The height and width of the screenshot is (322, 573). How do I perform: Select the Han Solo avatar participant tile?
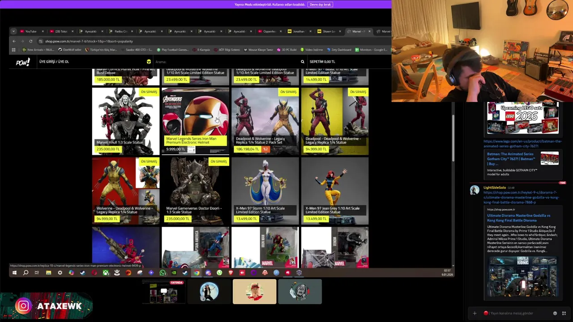coord(209,292)
